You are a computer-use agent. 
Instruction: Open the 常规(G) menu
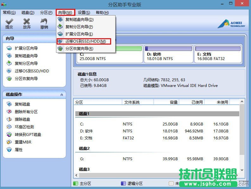(x=9, y=12)
